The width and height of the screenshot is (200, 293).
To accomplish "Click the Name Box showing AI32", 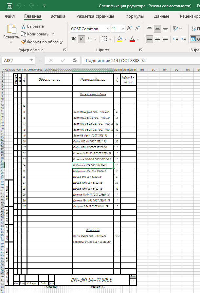I will (x=16, y=61).
